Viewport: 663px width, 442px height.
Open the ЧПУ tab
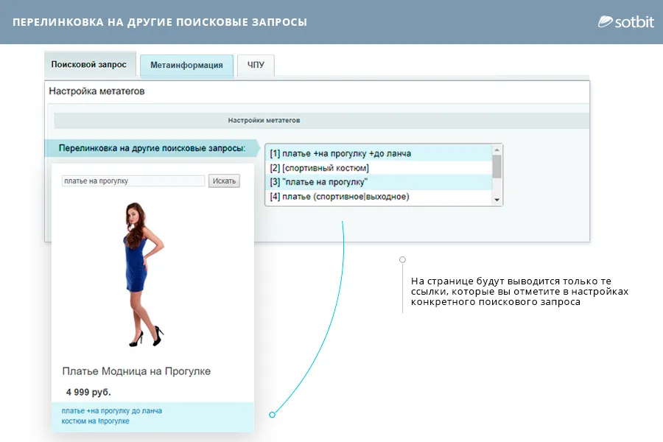(256, 65)
